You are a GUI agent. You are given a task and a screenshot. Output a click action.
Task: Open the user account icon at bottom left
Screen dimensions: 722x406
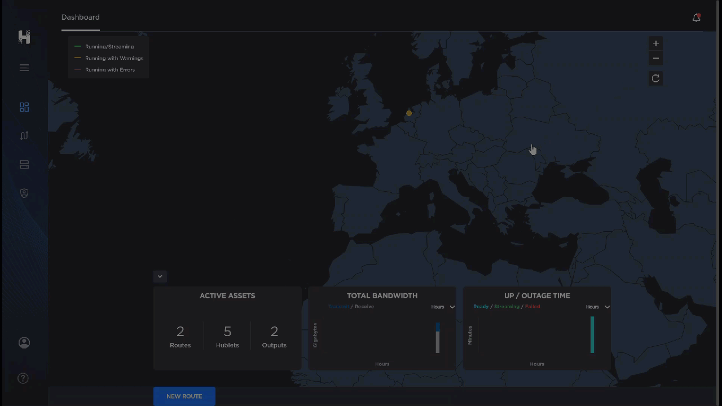pyautogui.click(x=24, y=342)
